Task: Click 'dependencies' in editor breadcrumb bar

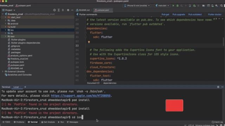Action: 110,83
